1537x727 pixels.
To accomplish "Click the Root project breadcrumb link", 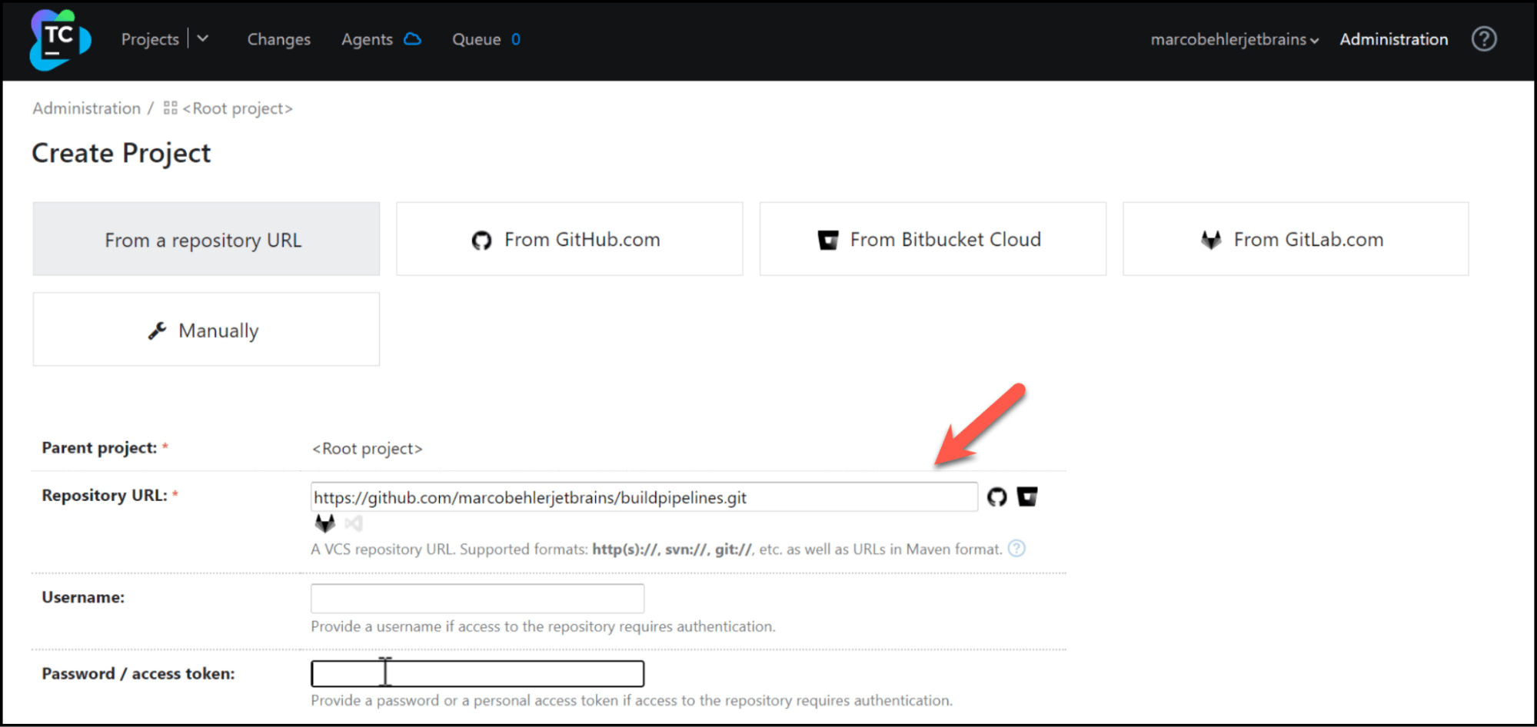I will click(x=237, y=108).
